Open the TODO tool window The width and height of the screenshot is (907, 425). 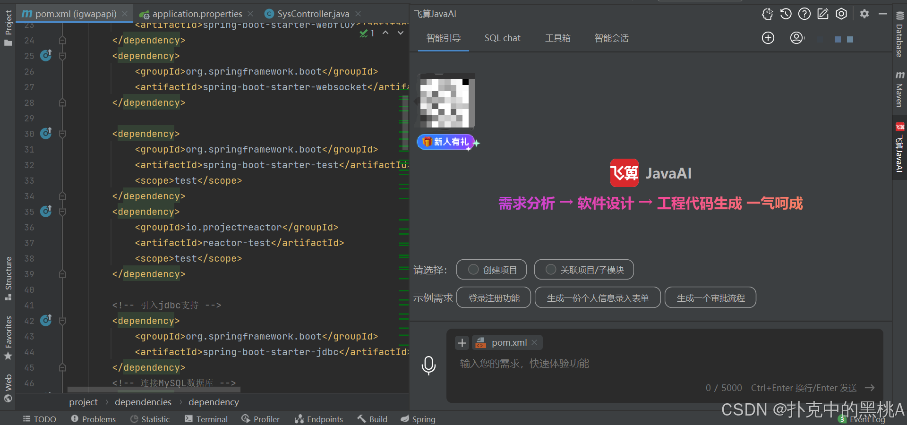pos(40,419)
